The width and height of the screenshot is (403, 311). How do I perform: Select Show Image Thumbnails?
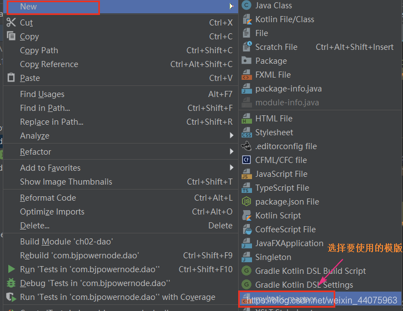121,182
